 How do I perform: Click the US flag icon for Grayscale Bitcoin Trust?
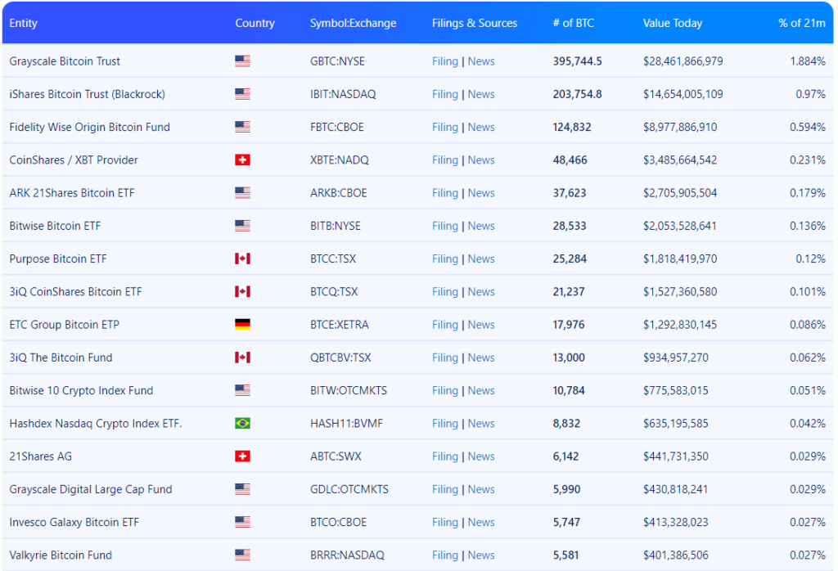click(x=242, y=61)
